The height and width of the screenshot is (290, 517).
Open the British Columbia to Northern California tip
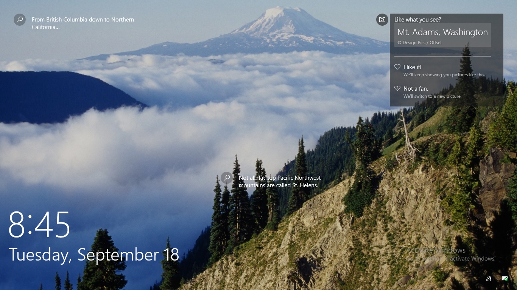point(83,23)
